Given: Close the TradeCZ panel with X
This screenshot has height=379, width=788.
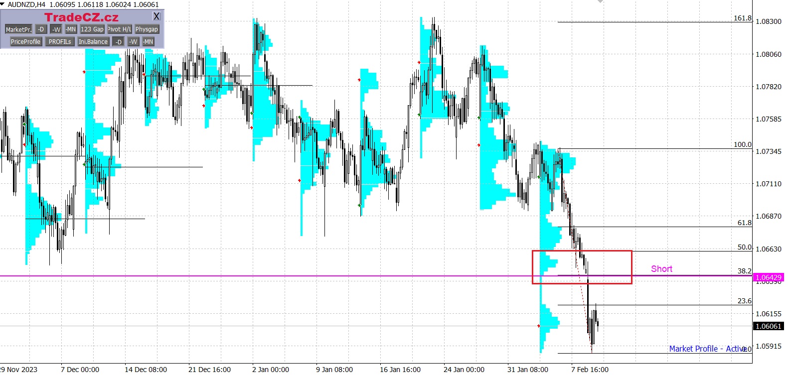Looking at the screenshot, I should coord(157,16).
